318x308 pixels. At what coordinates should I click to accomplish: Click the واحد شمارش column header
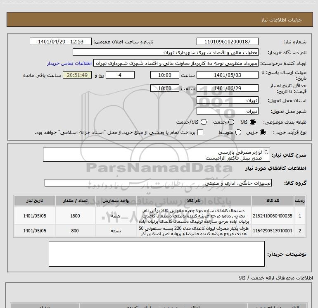116,201
